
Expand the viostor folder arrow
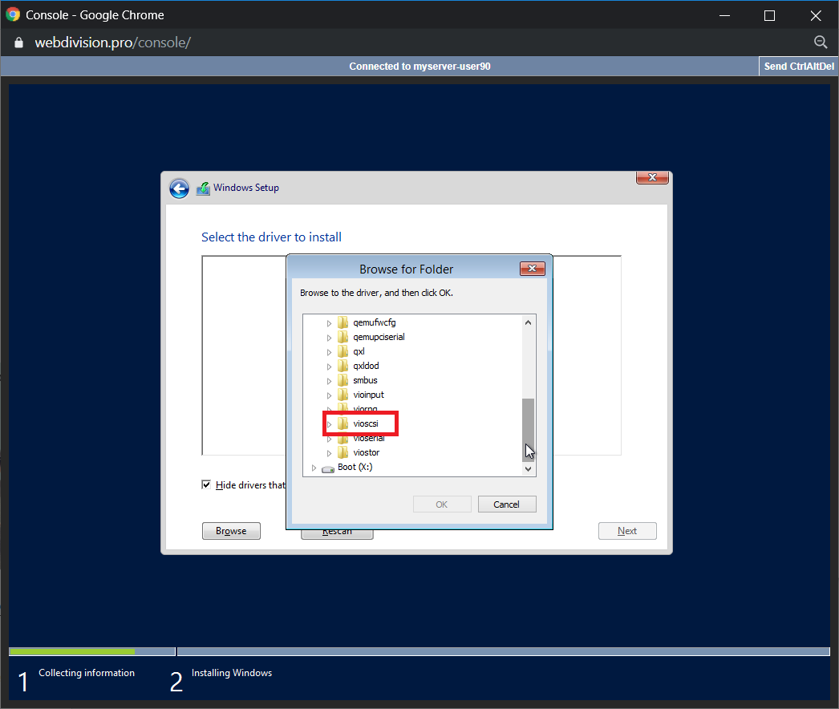click(329, 453)
